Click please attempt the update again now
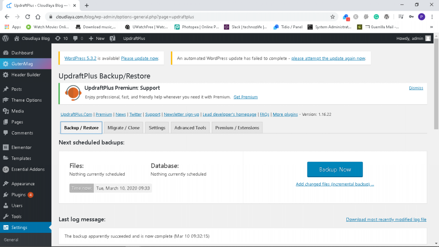Screen dimensions: 439x247 [328, 58]
